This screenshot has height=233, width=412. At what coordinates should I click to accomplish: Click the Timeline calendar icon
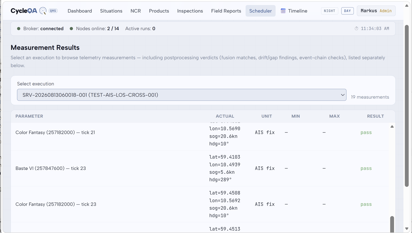[x=283, y=11]
